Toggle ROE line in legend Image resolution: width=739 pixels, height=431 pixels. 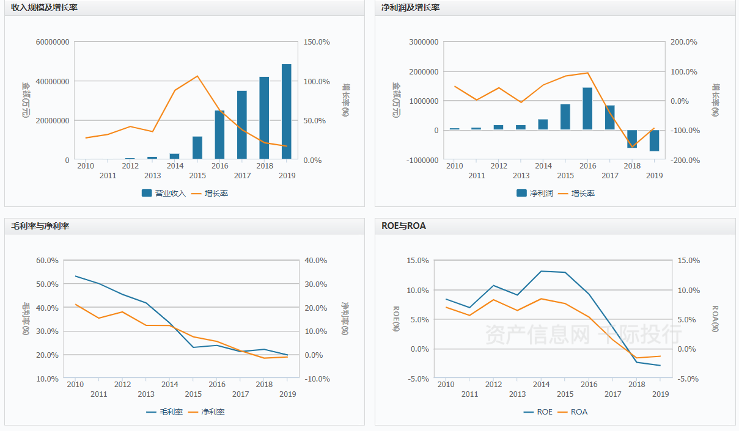coord(538,412)
